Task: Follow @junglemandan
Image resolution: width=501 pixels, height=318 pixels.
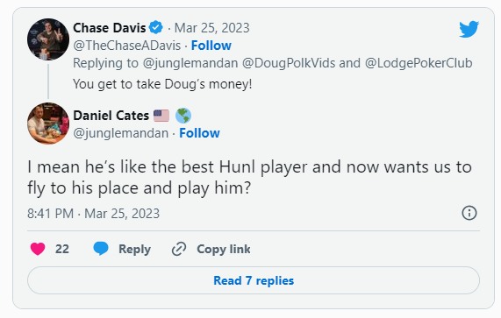Action: pyautogui.click(x=199, y=133)
